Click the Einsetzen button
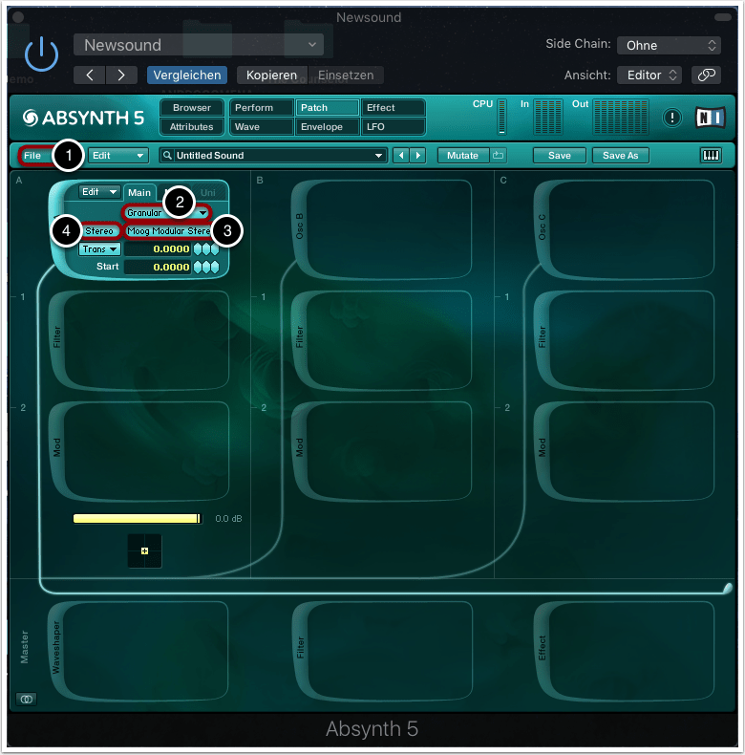This screenshot has width=745, height=755. 346,75
